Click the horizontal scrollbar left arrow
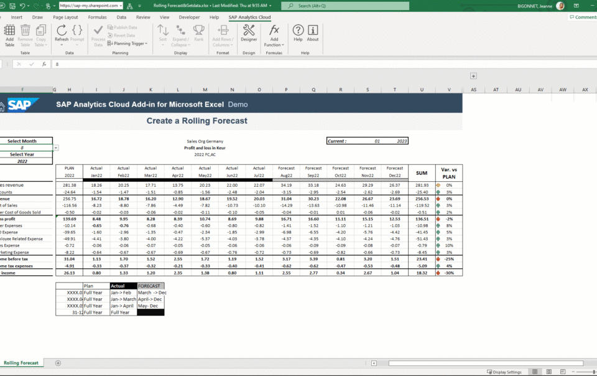 coord(374,363)
